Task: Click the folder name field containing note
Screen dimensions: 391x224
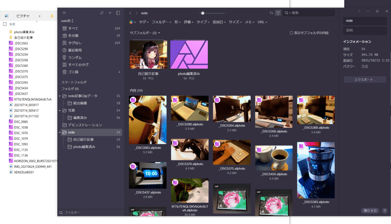Action: tap(365, 21)
